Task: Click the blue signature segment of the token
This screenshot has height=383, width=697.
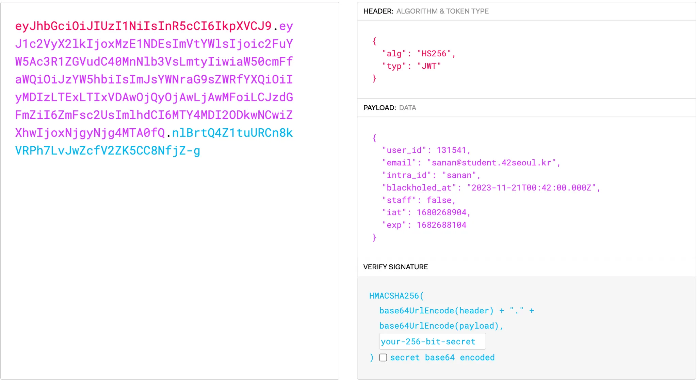Action: tap(108, 151)
